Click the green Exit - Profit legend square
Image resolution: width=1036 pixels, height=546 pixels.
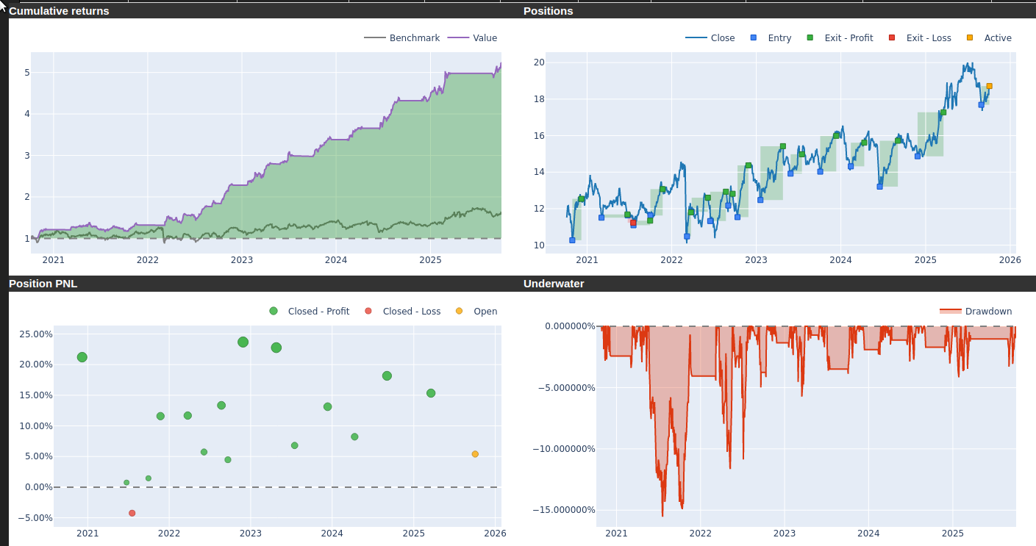coord(810,38)
